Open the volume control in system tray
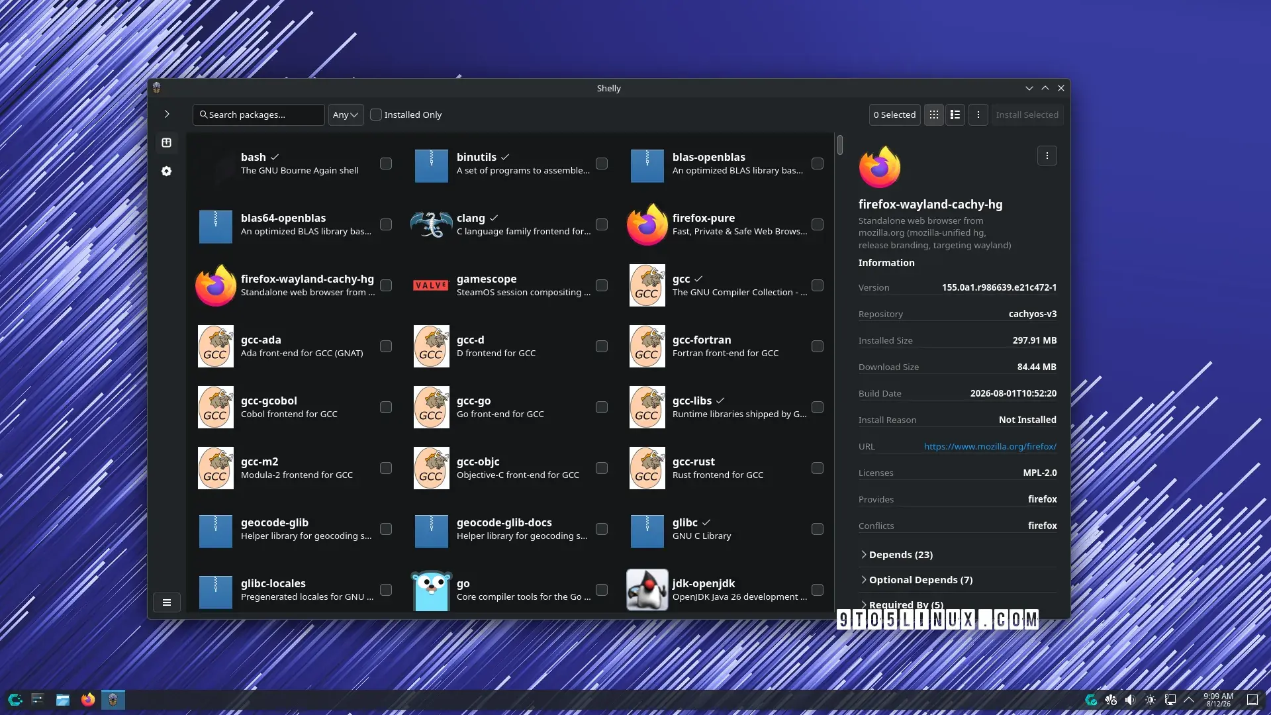Viewport: 1271px width, 715px height. click(x=1130, y=700)
